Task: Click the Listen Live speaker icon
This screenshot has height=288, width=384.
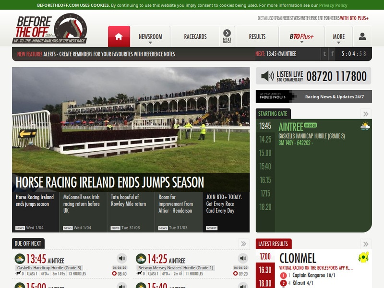Action: [x=267, y=76]
